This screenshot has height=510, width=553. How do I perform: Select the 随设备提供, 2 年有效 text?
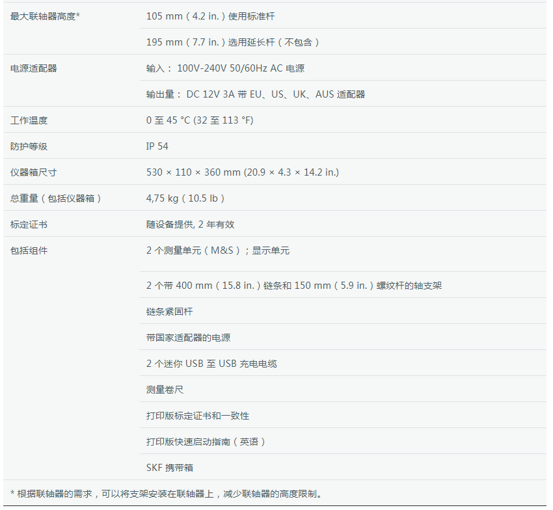[190, 224]
